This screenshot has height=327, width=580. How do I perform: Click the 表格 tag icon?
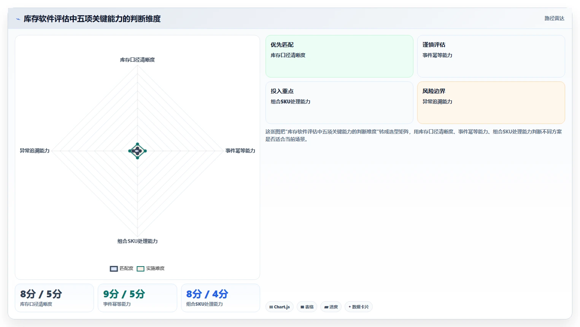tap(302, 307)
